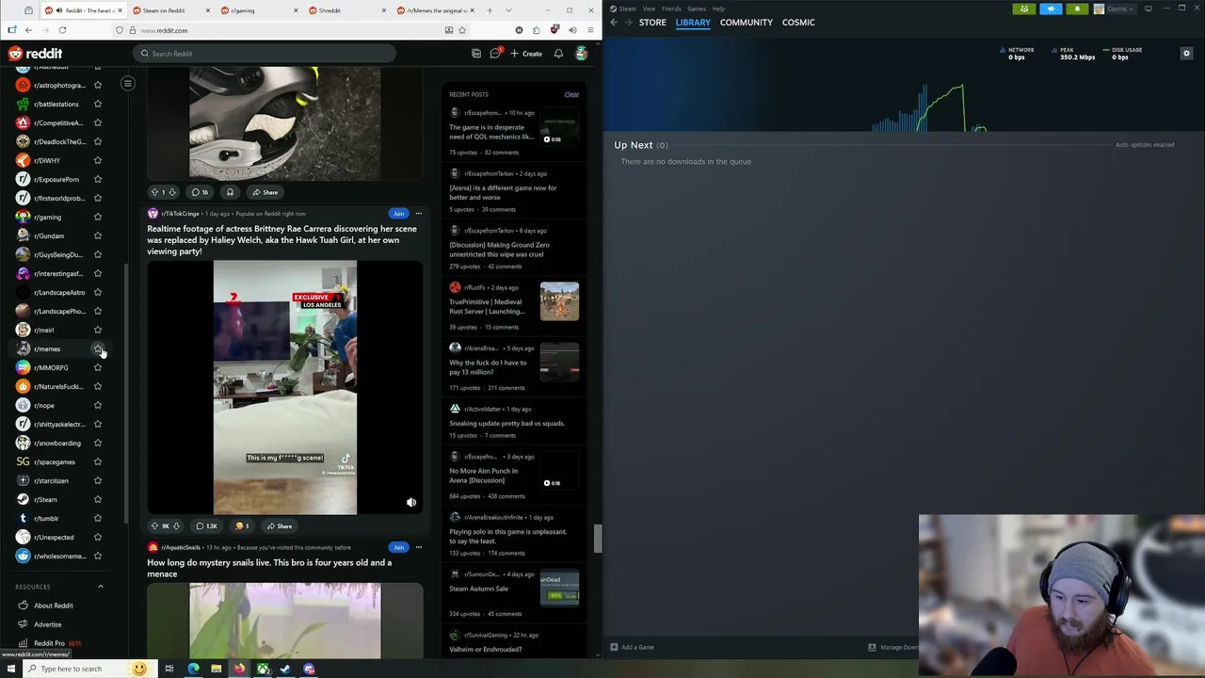Focus the Search Reddit field

265,54
